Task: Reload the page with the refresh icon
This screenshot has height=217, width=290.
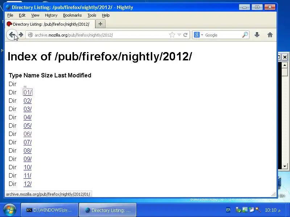Action: (x=185, y=35)
